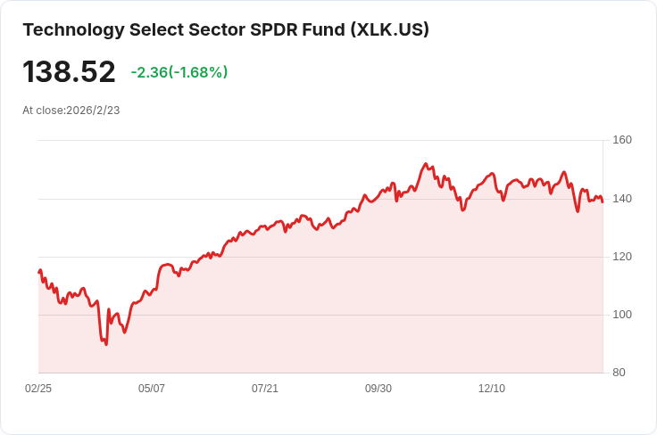Click the leftmost start of the price line
Screen dimensions: 657x435
pos(39,272)
